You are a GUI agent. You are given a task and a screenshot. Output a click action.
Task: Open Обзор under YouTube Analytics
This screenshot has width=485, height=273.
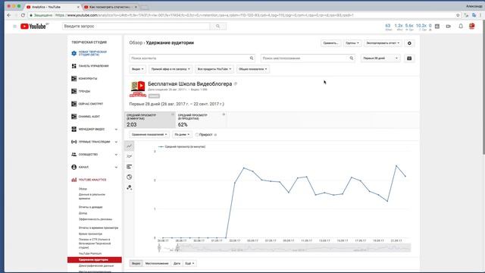coord(83,189)
